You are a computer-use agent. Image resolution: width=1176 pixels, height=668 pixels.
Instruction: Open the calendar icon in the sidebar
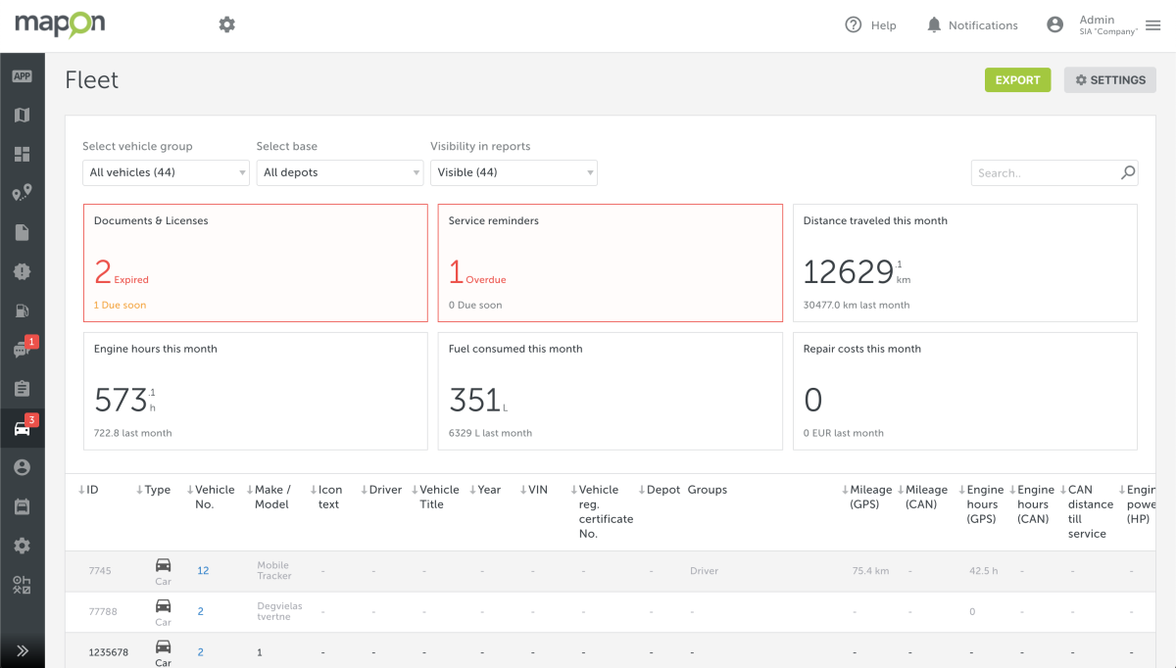[23, 505]
